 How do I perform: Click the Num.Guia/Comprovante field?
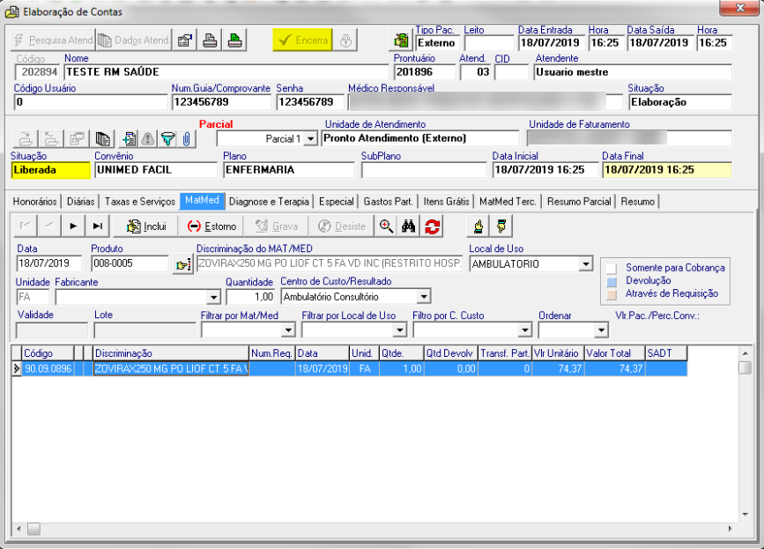[x=221, y=102]
